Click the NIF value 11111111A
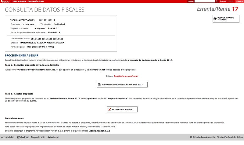 (49, 20)
